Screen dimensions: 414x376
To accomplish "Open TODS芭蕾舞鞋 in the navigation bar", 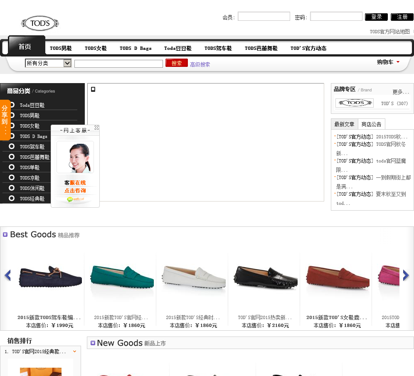I will point(261,48).
